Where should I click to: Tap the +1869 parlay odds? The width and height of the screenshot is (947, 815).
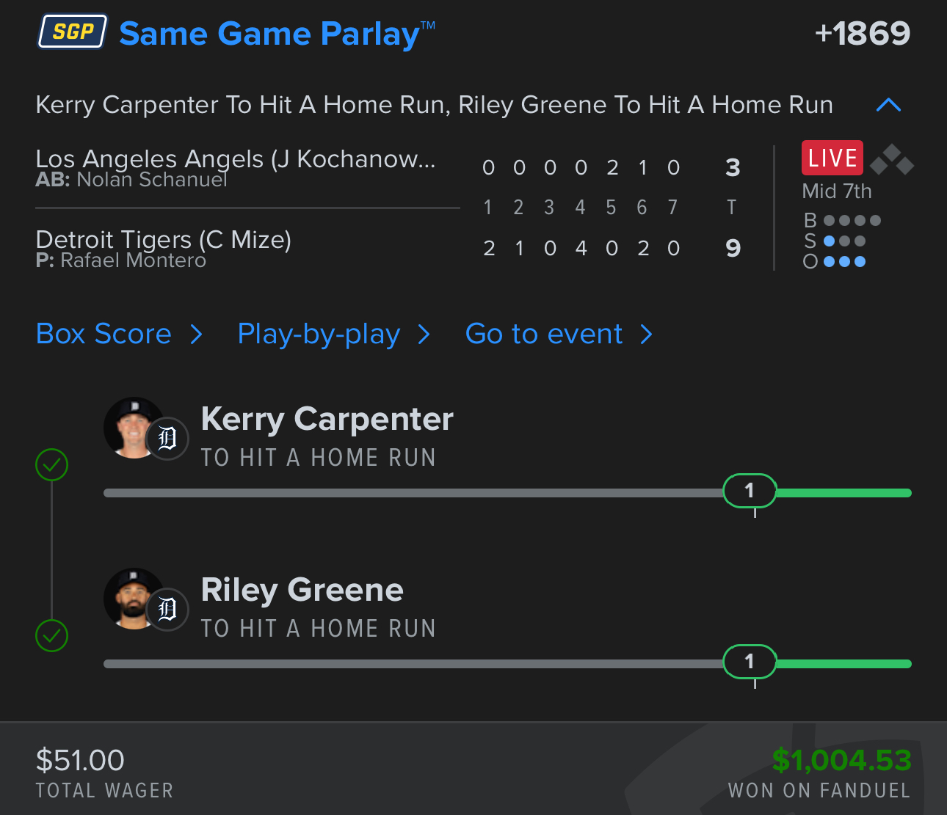(863, 33)
